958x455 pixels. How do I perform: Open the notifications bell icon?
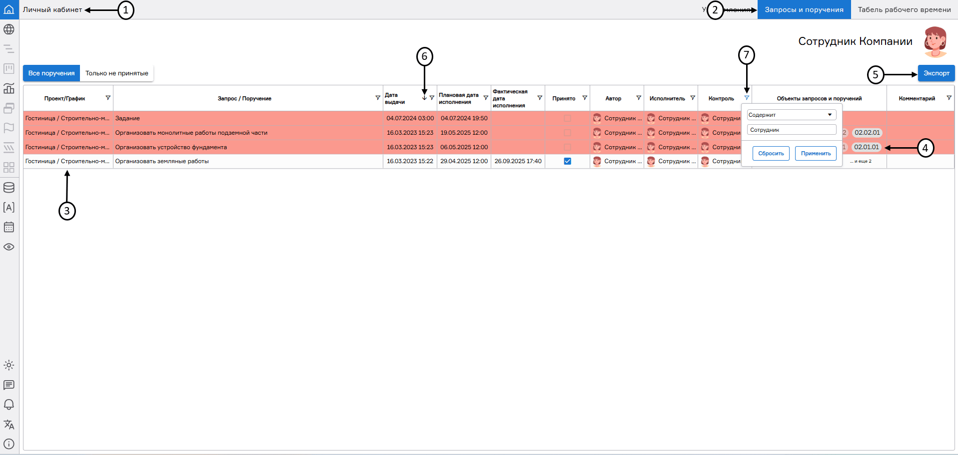[x=9, y=405]
